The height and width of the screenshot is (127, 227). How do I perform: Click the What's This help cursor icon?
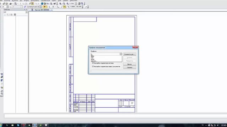(x=55, y=4)
